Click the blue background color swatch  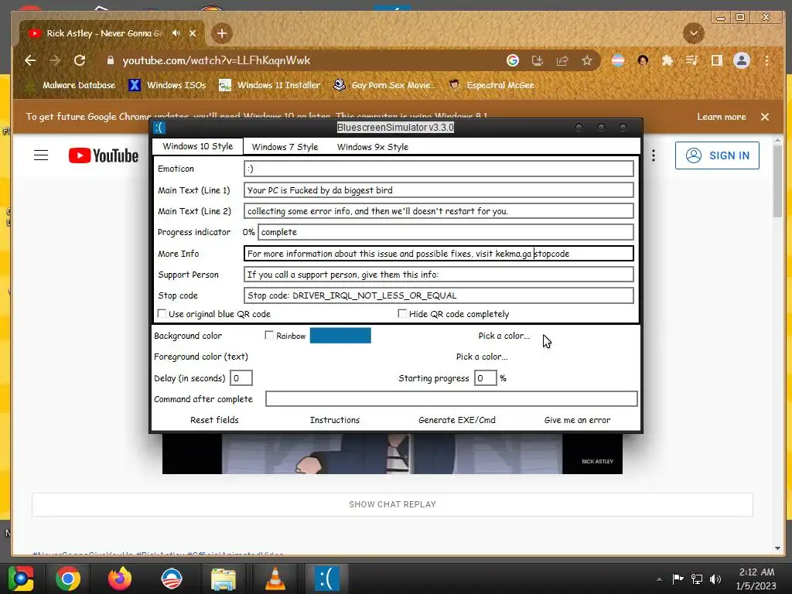tap(340, 336)
